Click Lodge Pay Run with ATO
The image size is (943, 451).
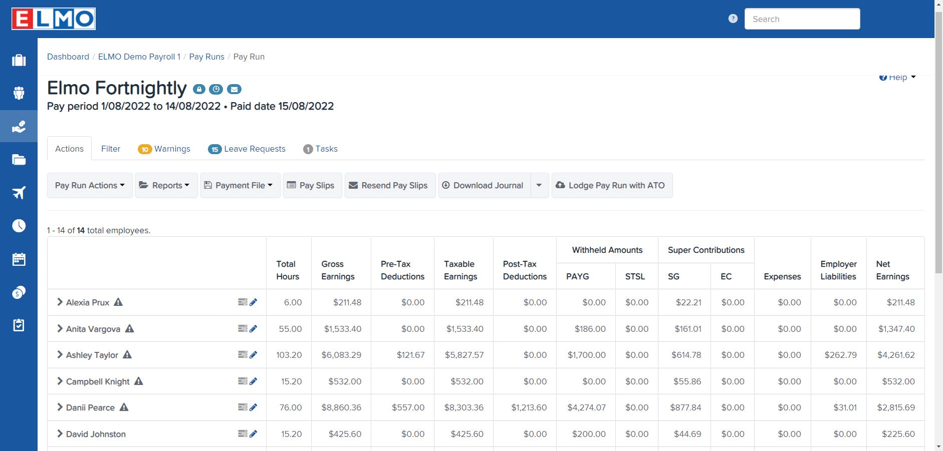[x=612, y=185]
